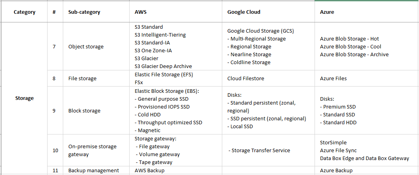Image resolution: width=419 pixels, height=175 pixels.
Task: Select the Storage Transfer Service cell
Action: click(259, 150)
